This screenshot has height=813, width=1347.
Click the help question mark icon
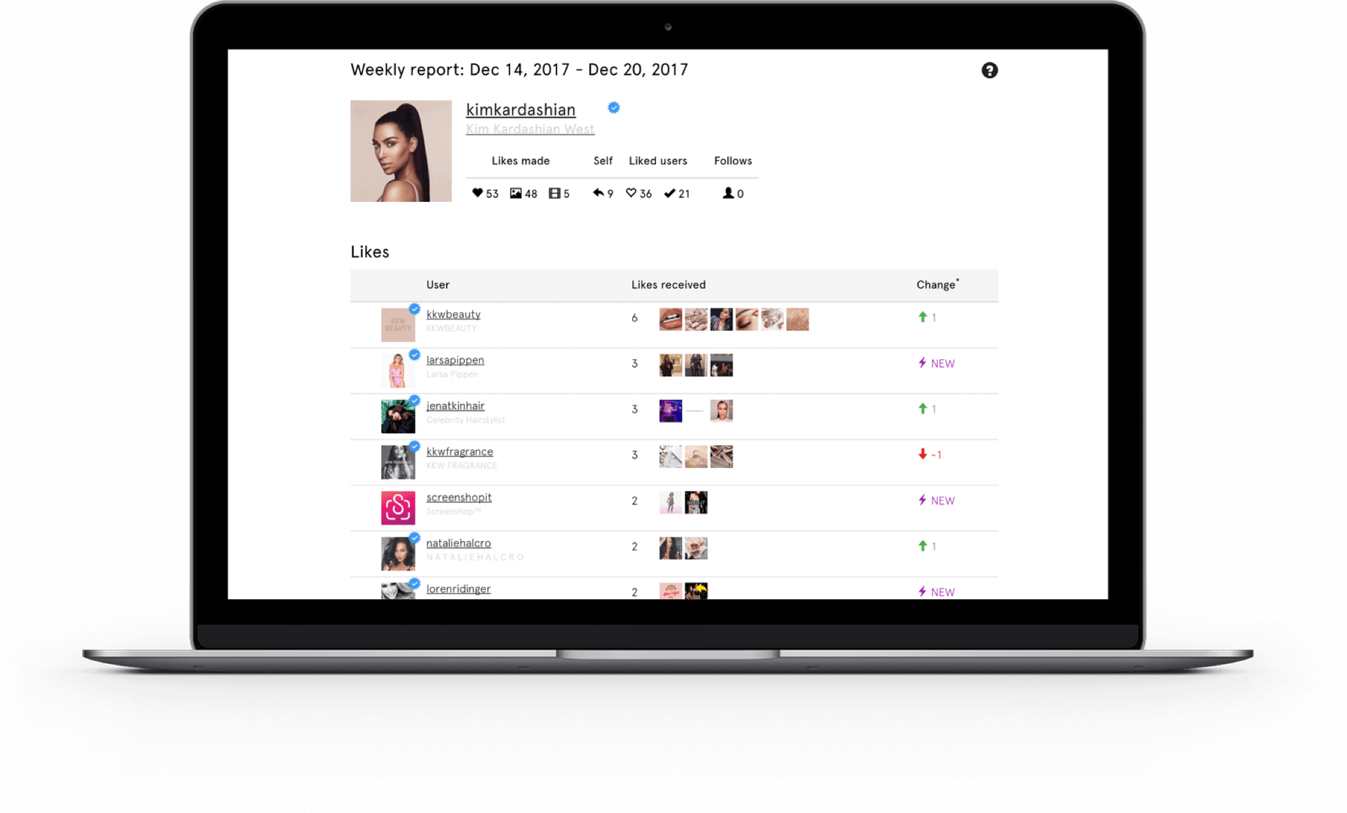[x=989, y=70]
